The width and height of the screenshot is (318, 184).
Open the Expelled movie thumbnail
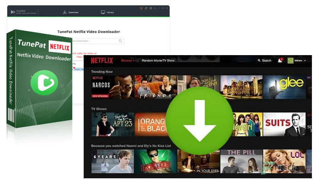click(156, 161)
